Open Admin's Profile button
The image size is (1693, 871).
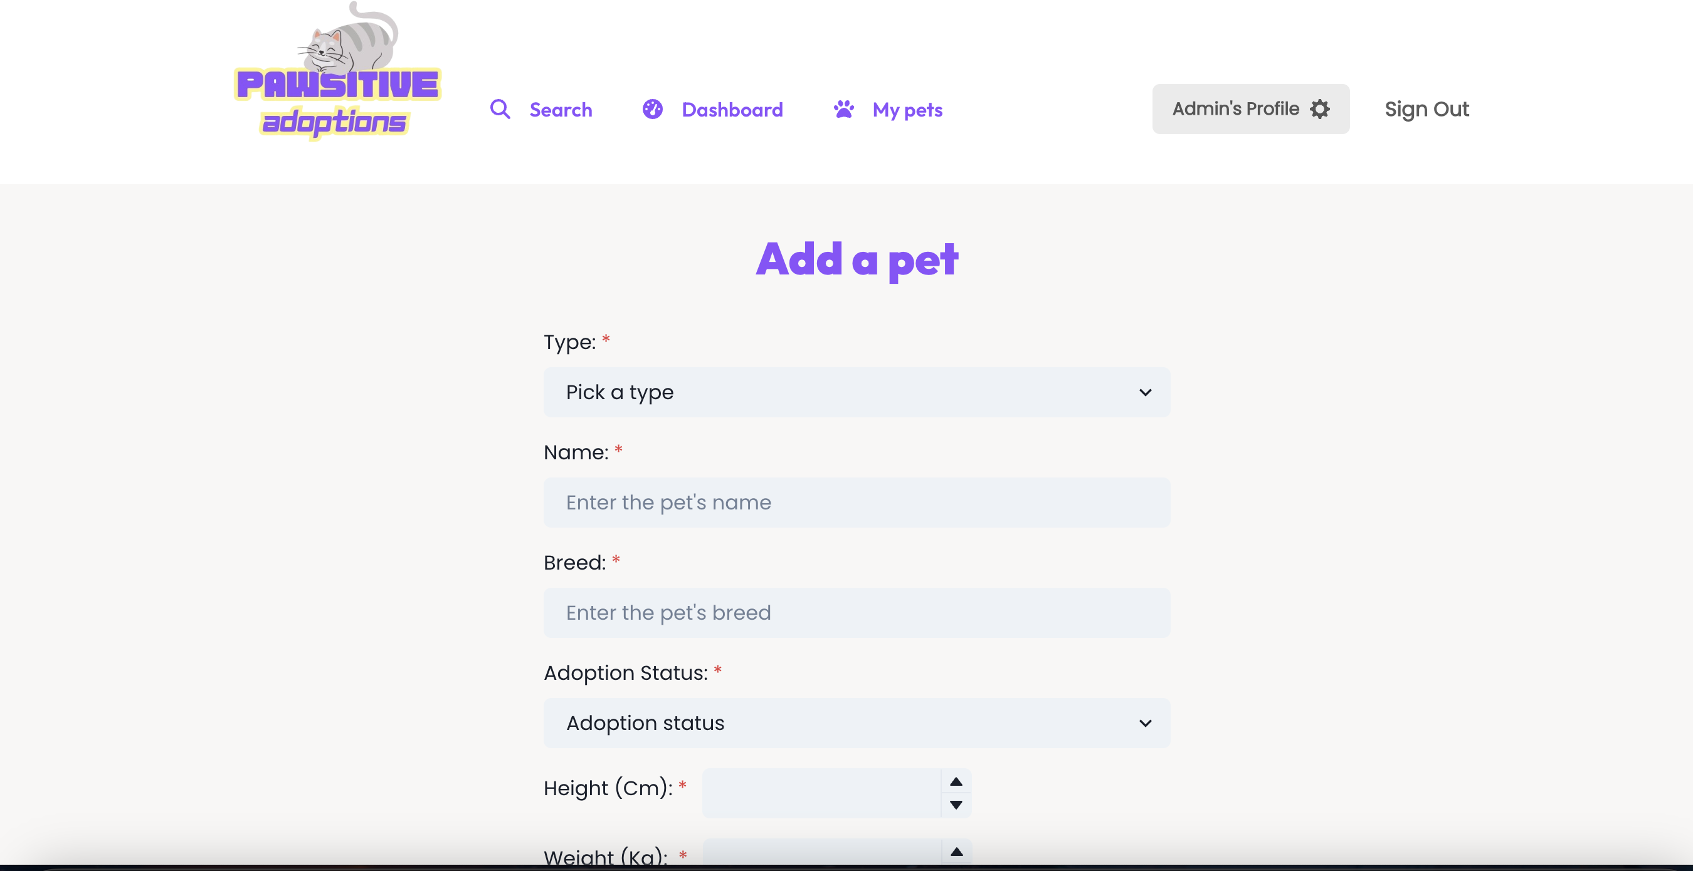(1250, 109)
